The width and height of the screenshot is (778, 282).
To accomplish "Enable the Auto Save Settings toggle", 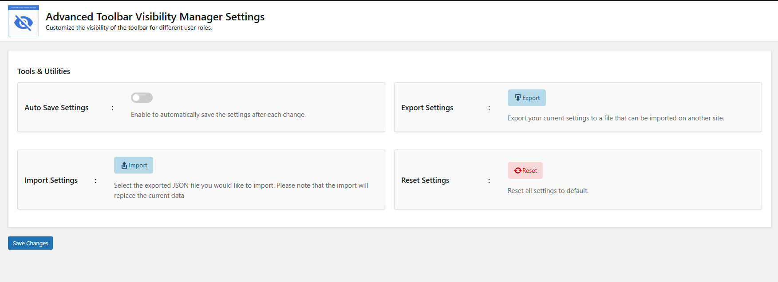I will coord(142,97).
